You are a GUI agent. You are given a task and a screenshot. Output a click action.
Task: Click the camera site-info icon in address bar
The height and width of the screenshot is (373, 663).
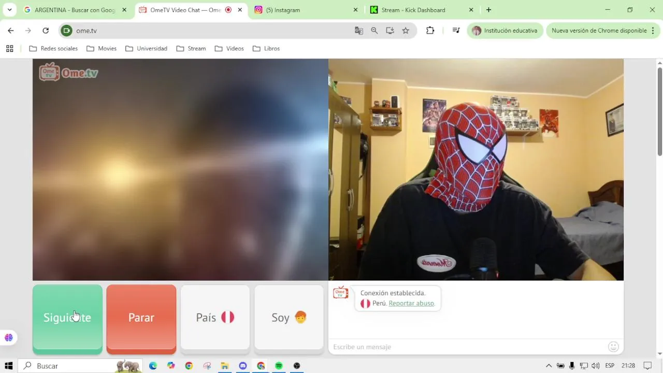click(66, 31)
